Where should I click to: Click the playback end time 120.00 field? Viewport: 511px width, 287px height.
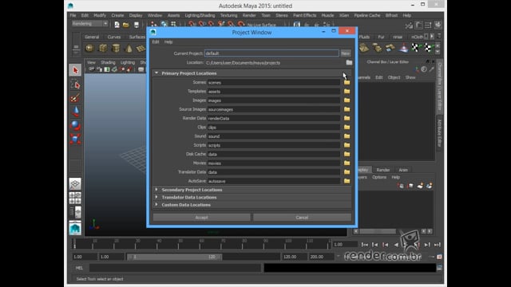295,257
